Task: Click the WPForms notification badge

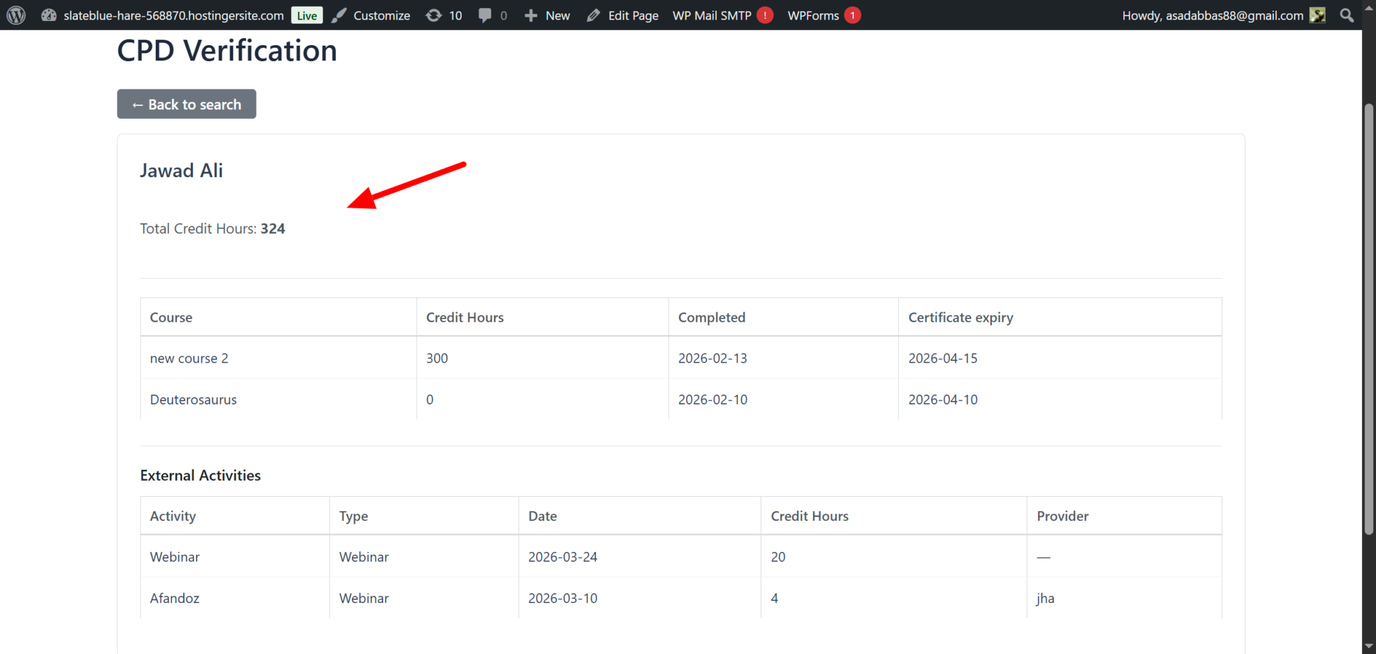Action: 853,15
